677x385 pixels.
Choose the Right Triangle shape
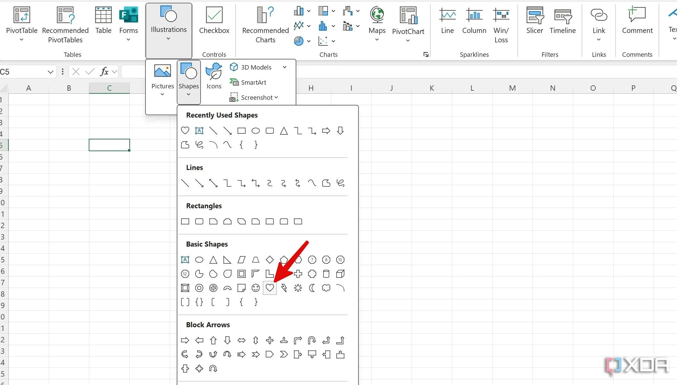click(x=227, y=260)
